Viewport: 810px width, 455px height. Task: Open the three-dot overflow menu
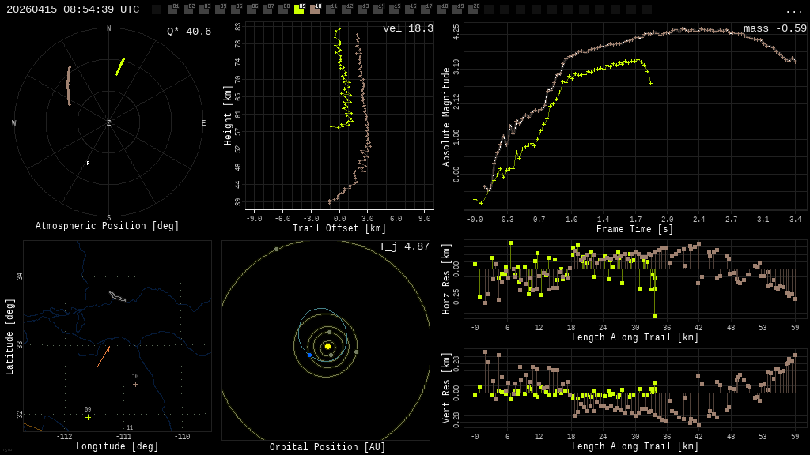[x=793, y=10]
